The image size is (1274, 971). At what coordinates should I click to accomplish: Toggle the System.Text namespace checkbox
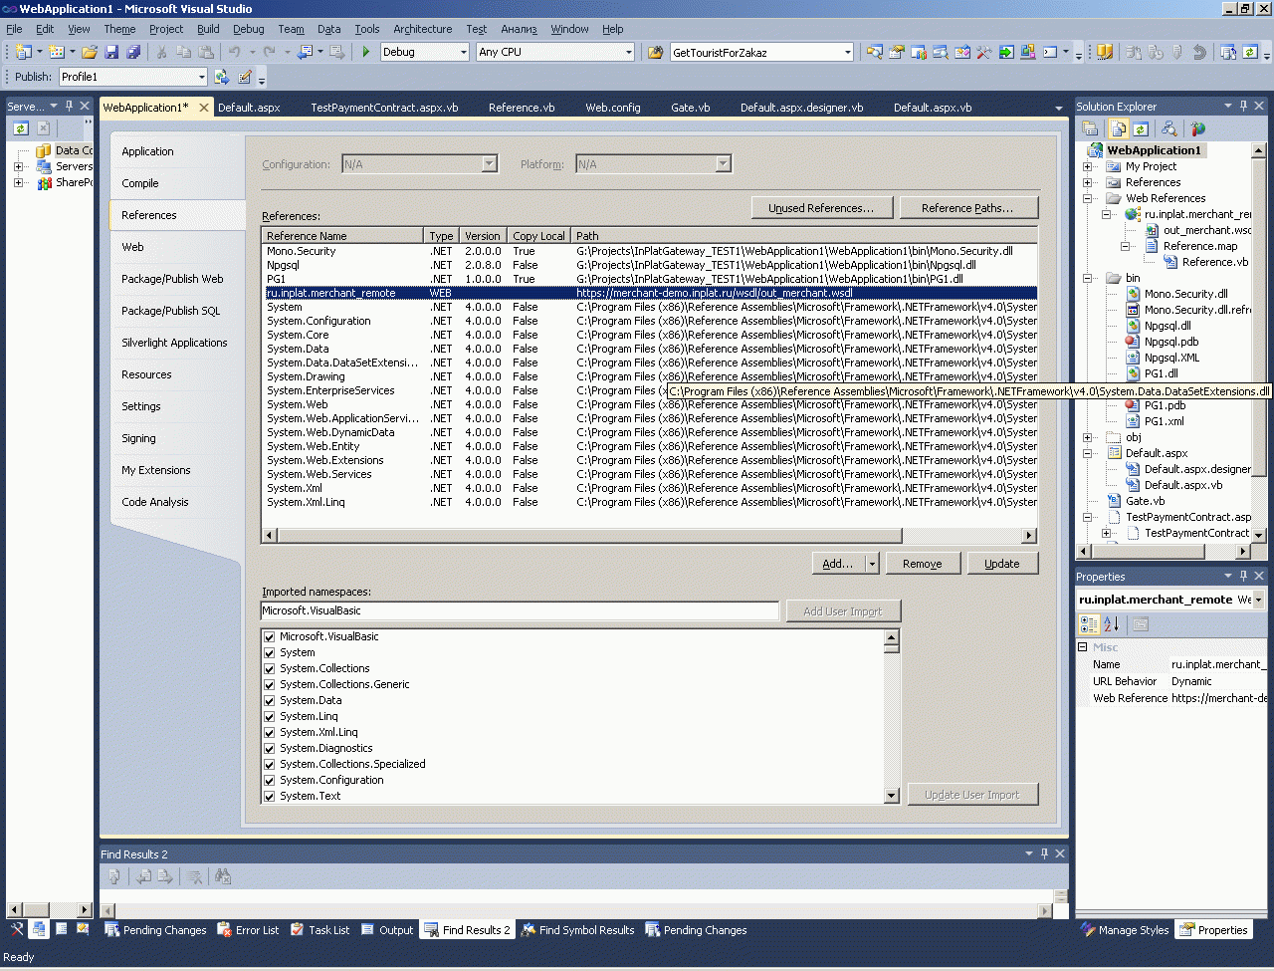pos(269,797)
